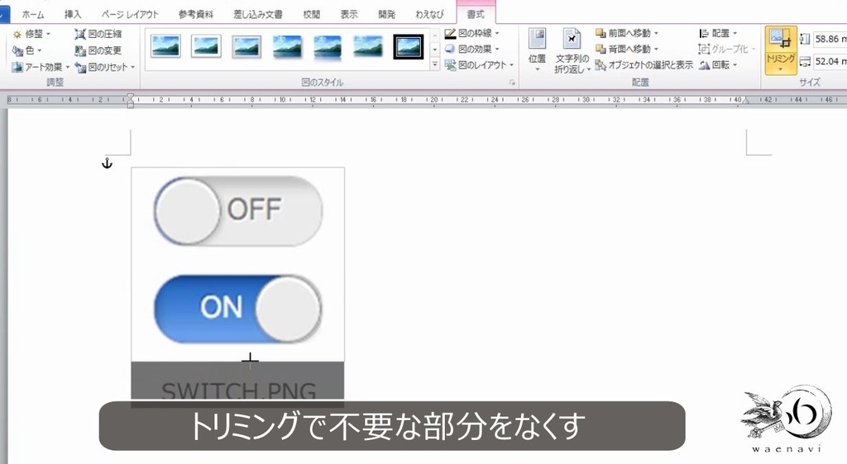This screenshot has height=464, width=847.
Task: Click the picture height field 58.86
Action: 830,39
